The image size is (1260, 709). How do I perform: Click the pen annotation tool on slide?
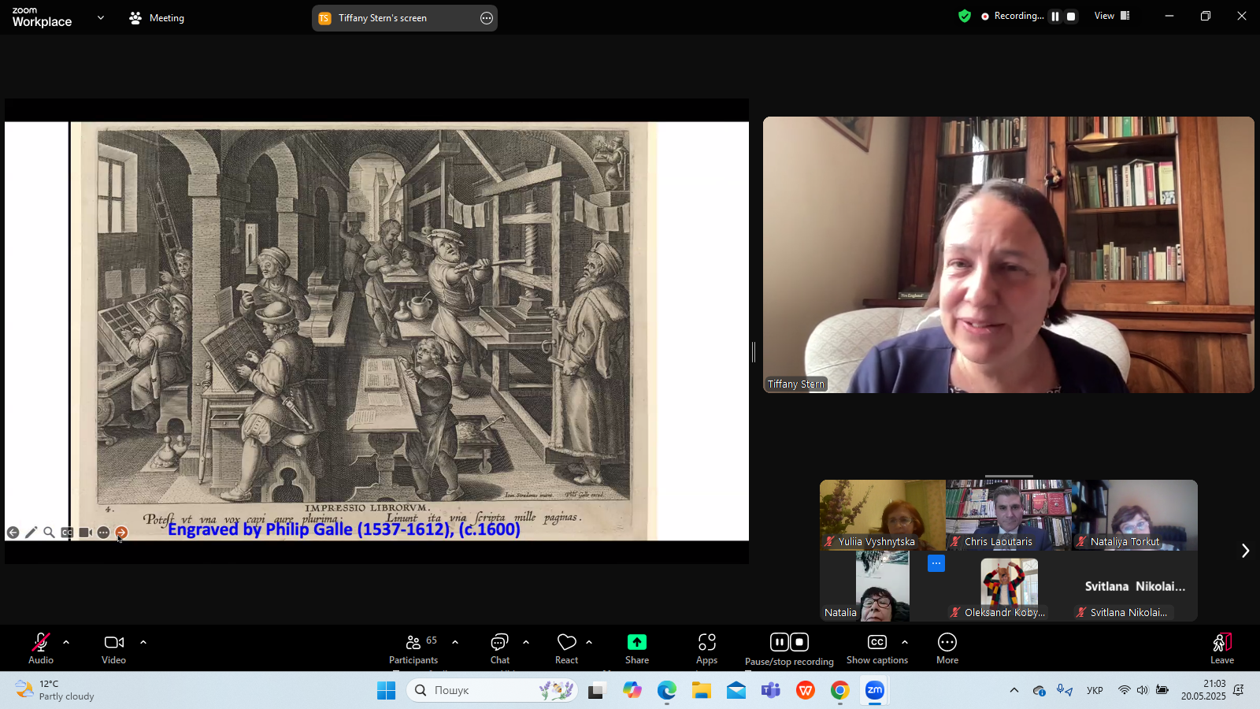click(x=31, y=533)
